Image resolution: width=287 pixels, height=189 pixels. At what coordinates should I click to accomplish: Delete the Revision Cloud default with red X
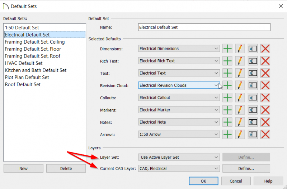click(x=265, y=85)
